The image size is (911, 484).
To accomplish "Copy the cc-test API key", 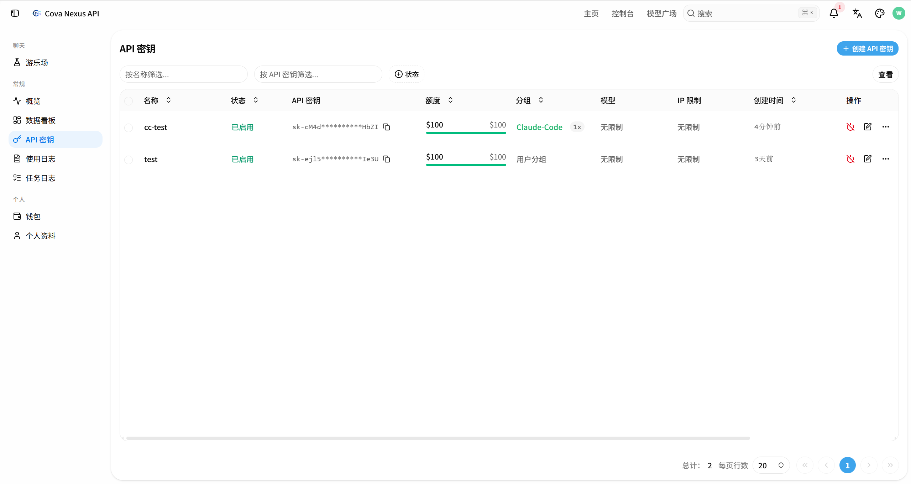I will pos(387,127).
